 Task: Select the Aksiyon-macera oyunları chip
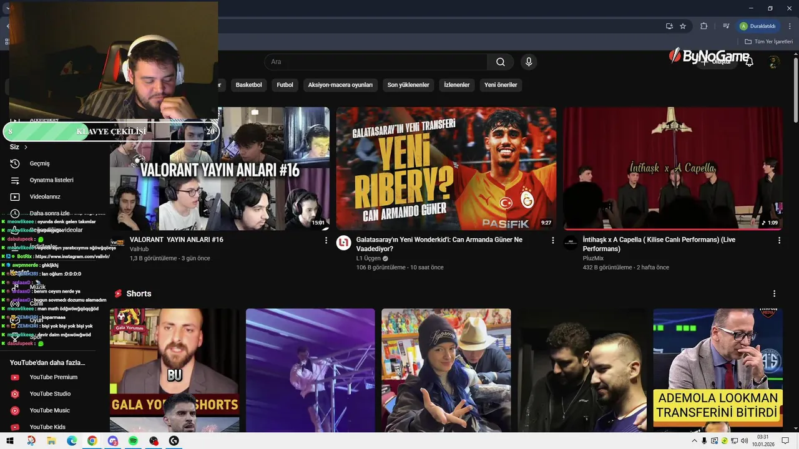click(340, 85)
